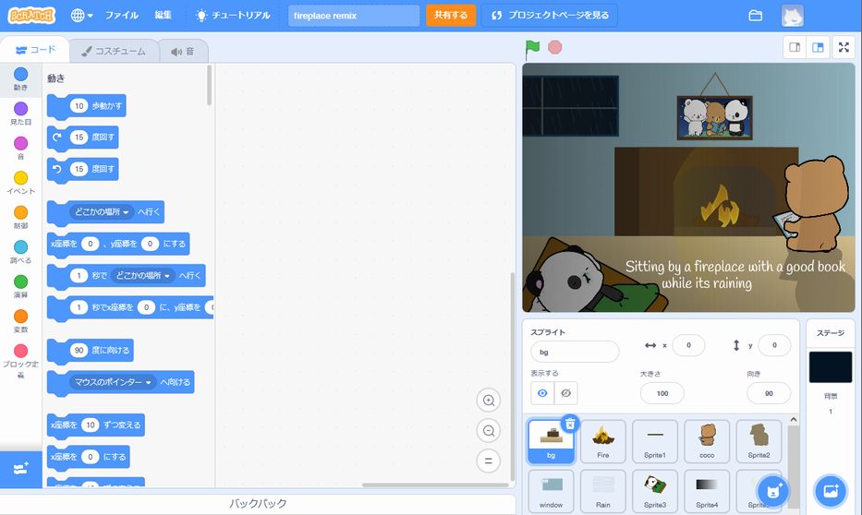Switch to the コード tab

click(x=35, y=50)
